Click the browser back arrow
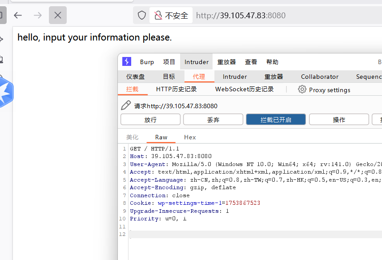Screen dimensions: 382x260 pos(18,16)
